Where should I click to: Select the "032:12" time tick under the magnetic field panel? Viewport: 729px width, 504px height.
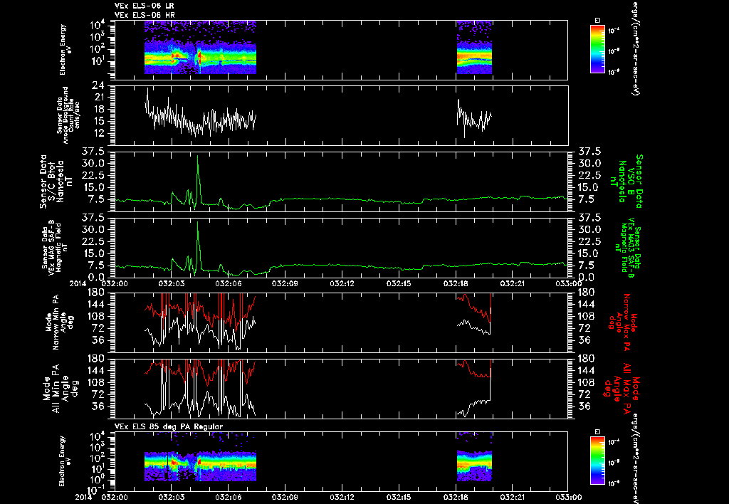[342, 283]
